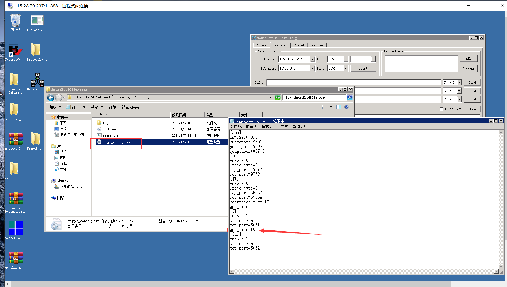This screenshot has width=507, height=287.
Task: Click the refresh icon beside address bar
Action: coord(278,97)
